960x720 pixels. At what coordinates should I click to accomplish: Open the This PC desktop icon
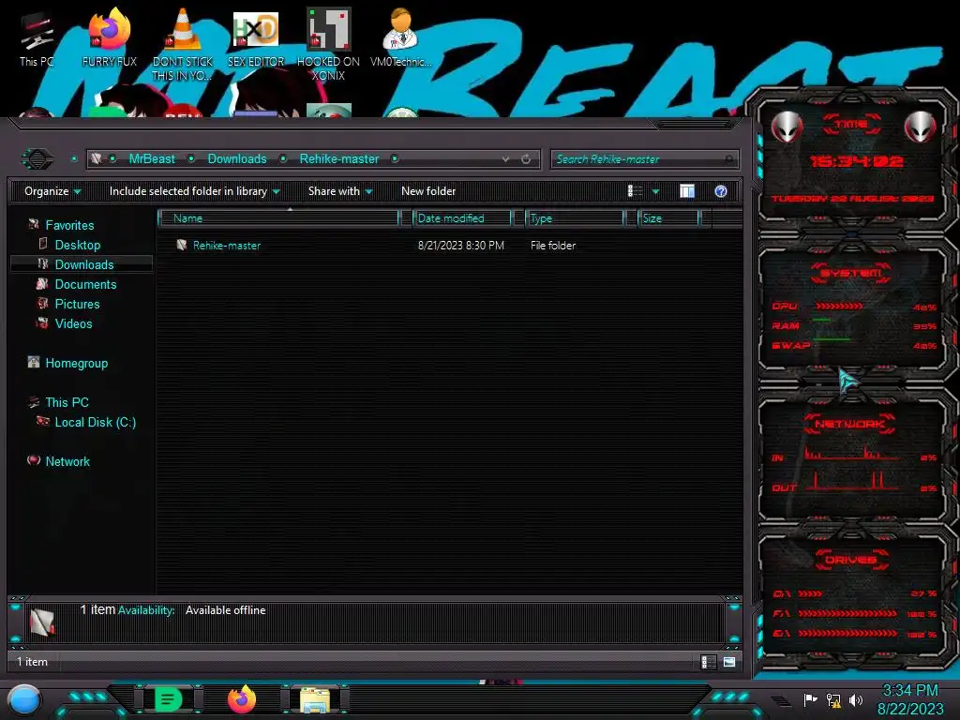tap(37, 38)
